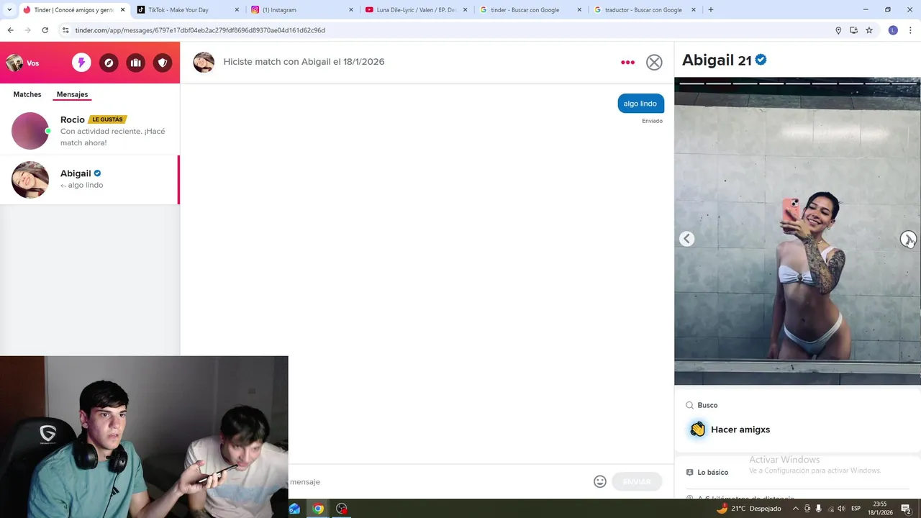The image size is (921, 518).
Task: Show next profile photo with right arrow
Action: 908,239
